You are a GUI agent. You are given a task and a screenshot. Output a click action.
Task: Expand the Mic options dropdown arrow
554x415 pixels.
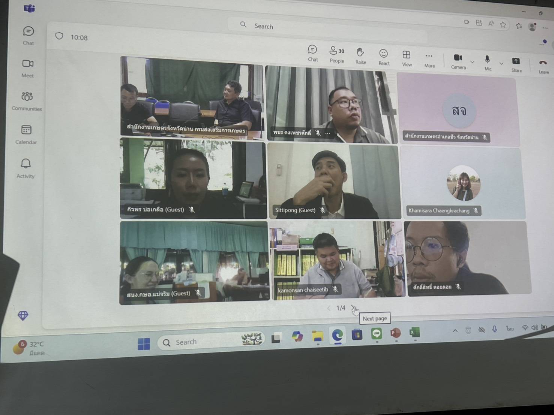[x=501, y=64]
